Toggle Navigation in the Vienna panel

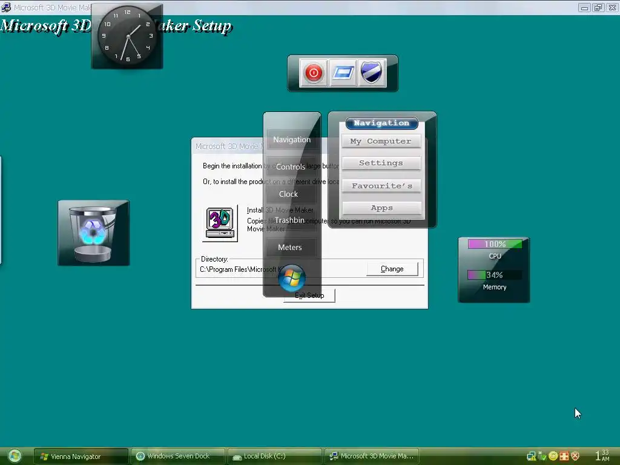pos(292,140)
